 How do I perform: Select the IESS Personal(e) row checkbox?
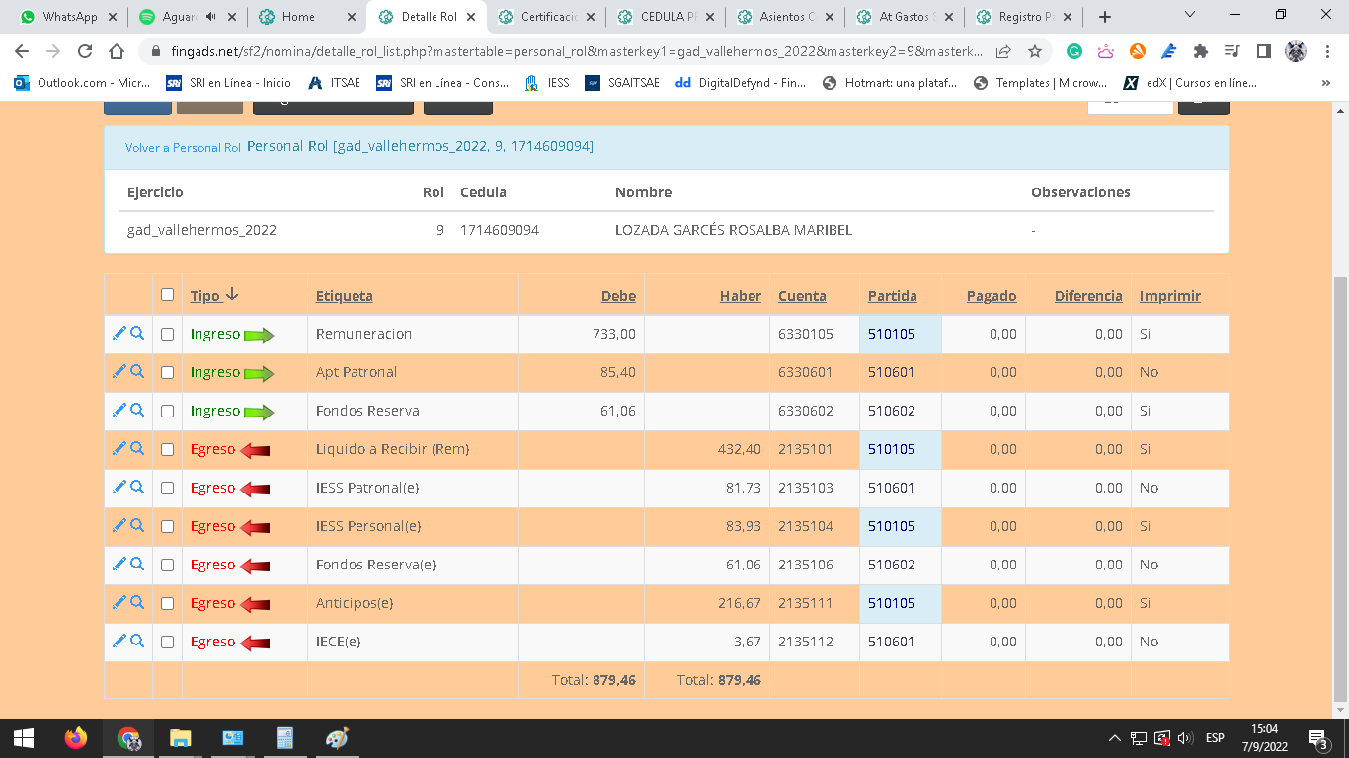[167, 526]
